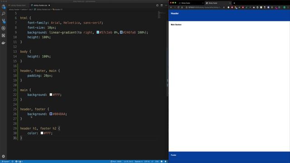Screen dimensions: 290x163
Task: Open the Source Control view
Action: click(3, 21)
